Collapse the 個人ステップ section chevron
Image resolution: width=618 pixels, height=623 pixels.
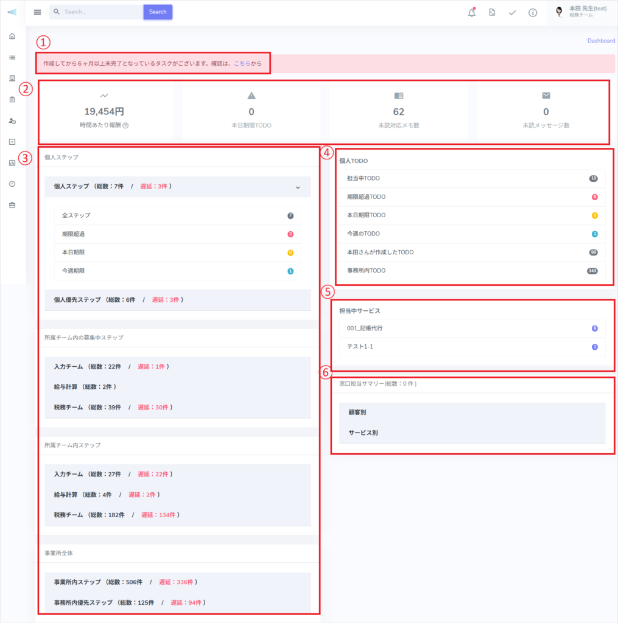point(298,187)
